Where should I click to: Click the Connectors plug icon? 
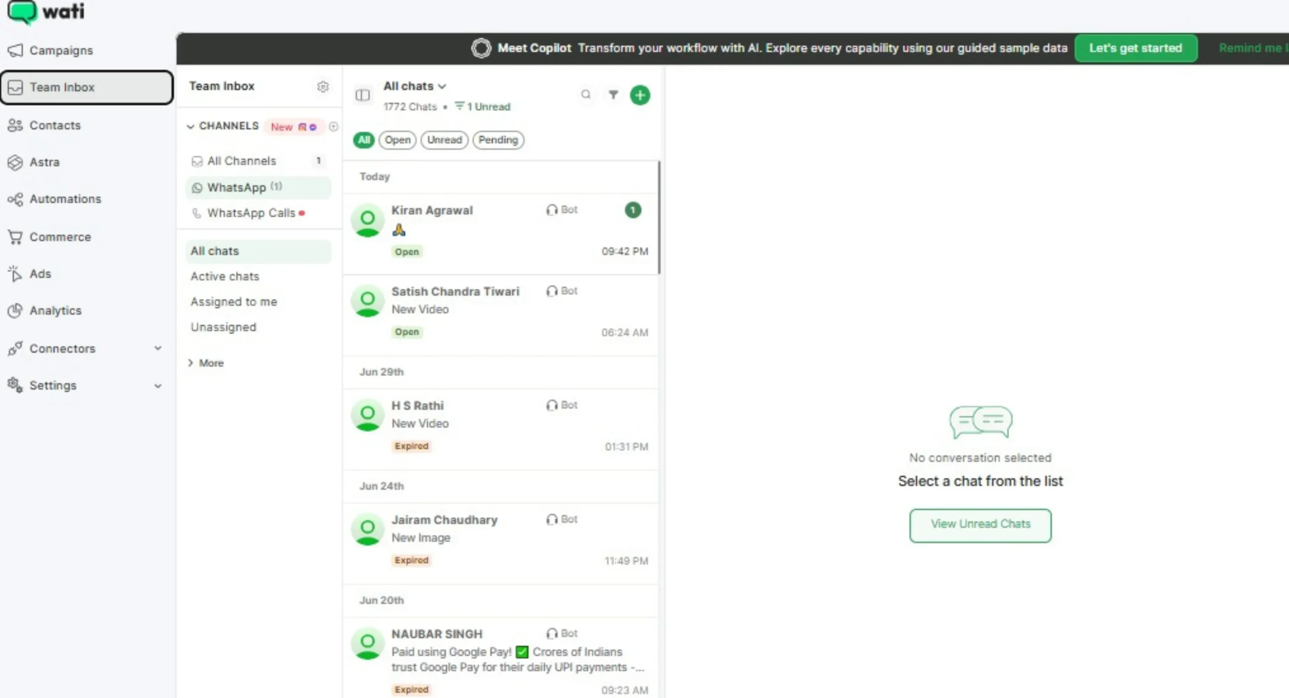point(15,348)
